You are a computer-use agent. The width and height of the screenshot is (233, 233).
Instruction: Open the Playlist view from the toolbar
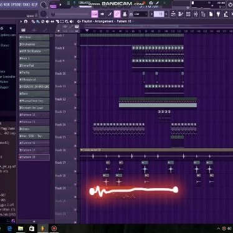(x=173, y=14)
